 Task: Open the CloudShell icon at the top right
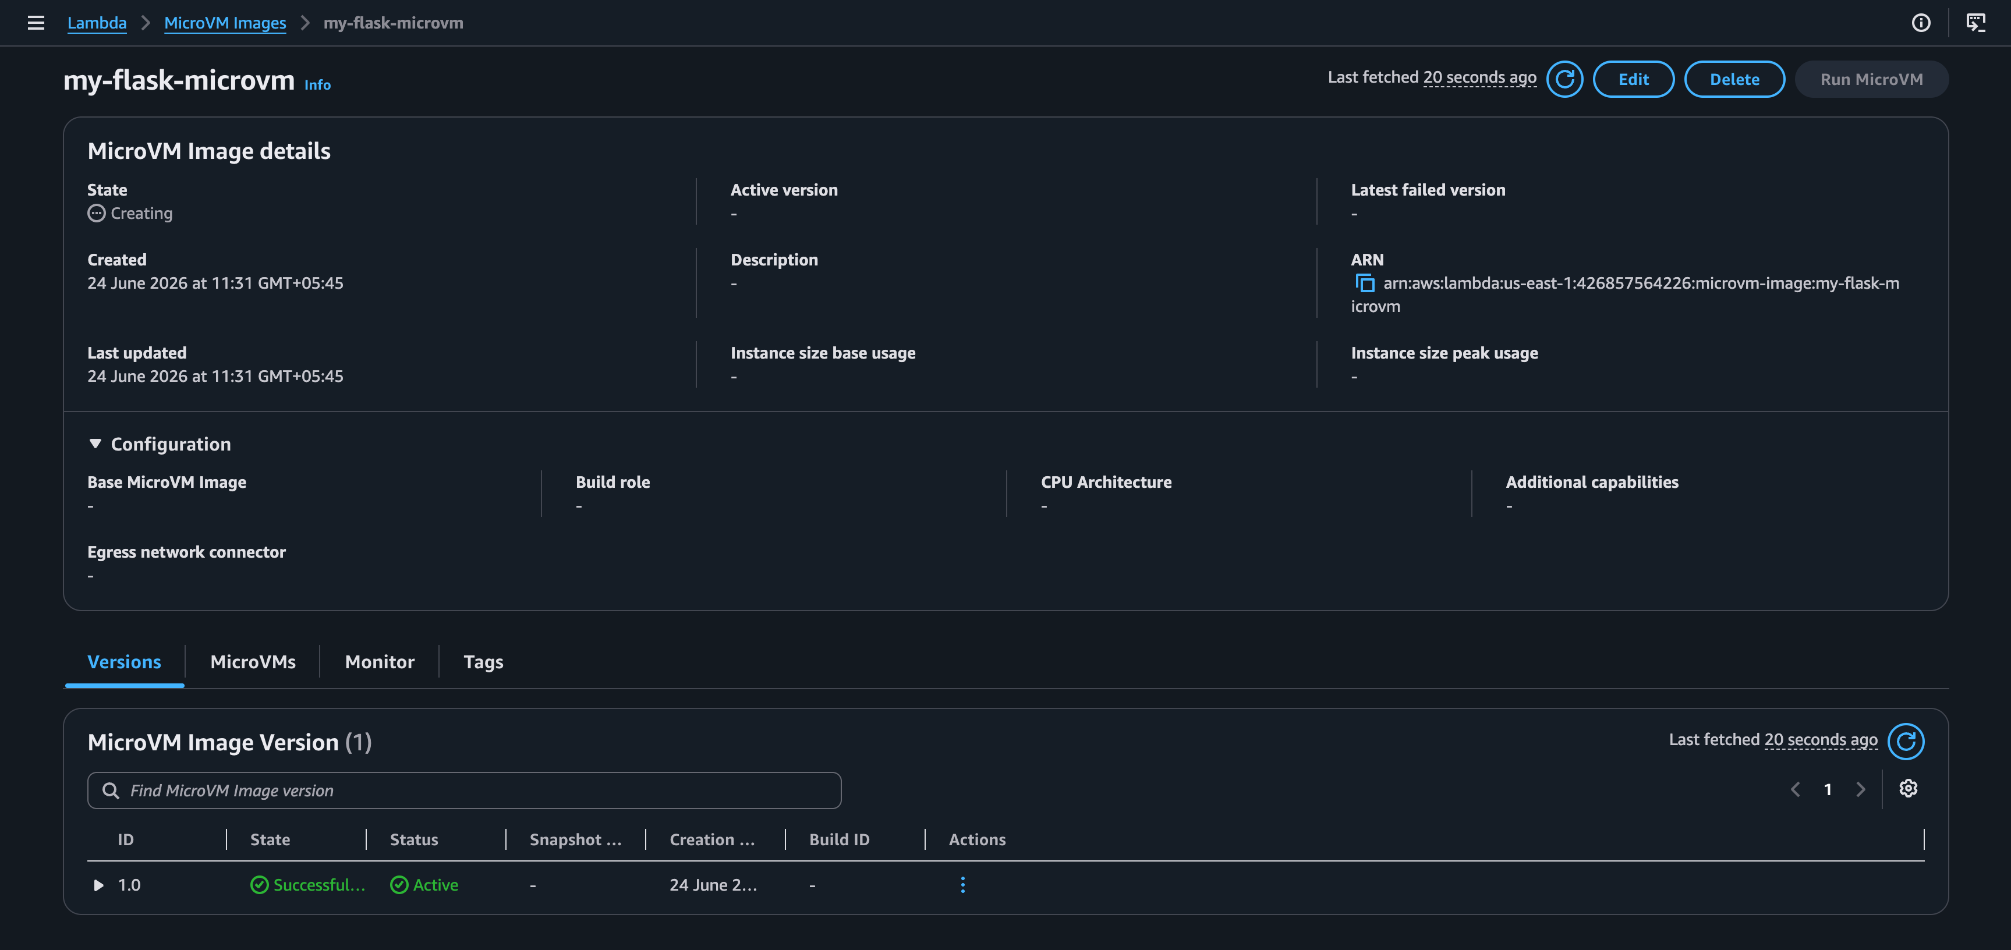1975,23
